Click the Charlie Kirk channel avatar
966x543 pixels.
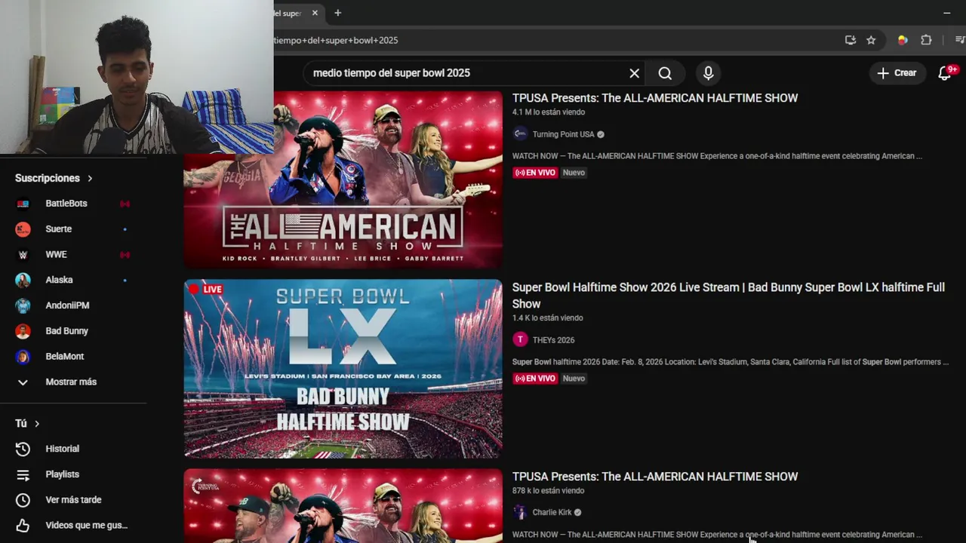[x=520, y=512]
